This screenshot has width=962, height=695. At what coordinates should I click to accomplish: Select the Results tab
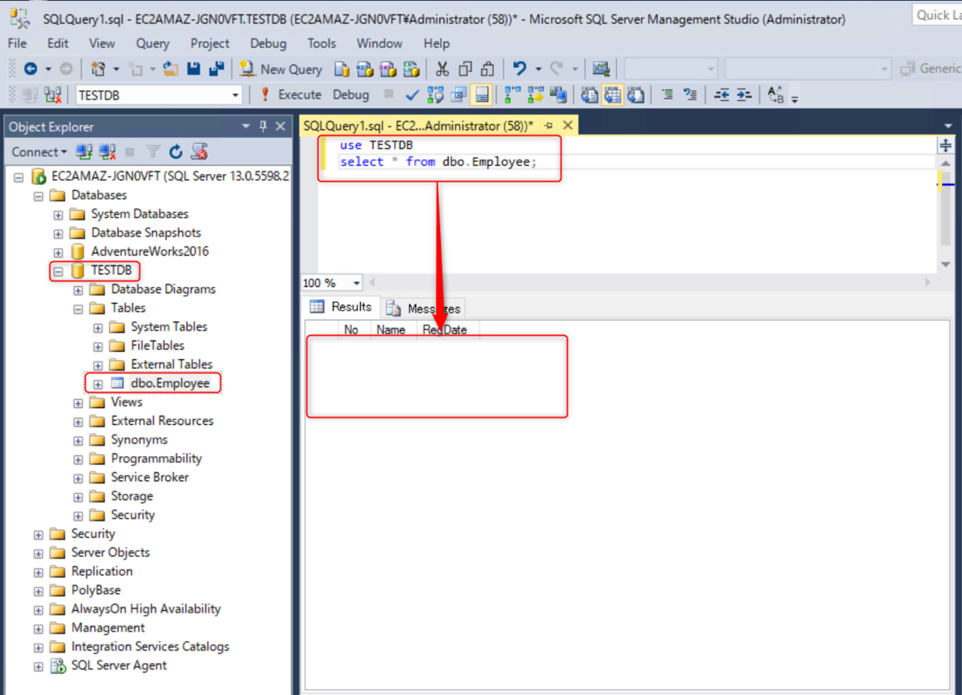click(x=342, y=307)
